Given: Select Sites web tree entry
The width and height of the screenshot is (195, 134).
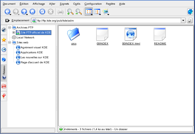Looking at the screenshot, I should coord(22,42).
